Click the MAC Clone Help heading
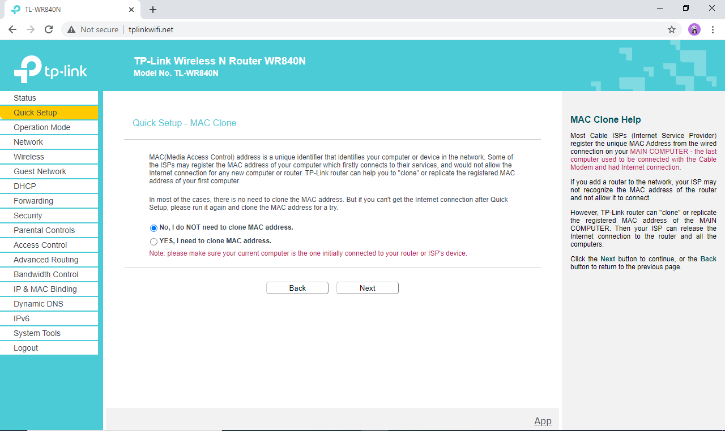The width and height of the screenshot is (725, 431). click(605, 119)
